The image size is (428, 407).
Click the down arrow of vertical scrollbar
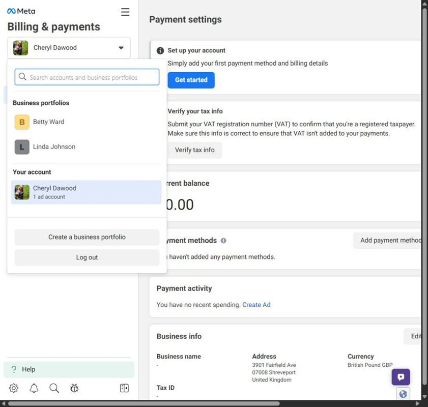coord(424,396)
